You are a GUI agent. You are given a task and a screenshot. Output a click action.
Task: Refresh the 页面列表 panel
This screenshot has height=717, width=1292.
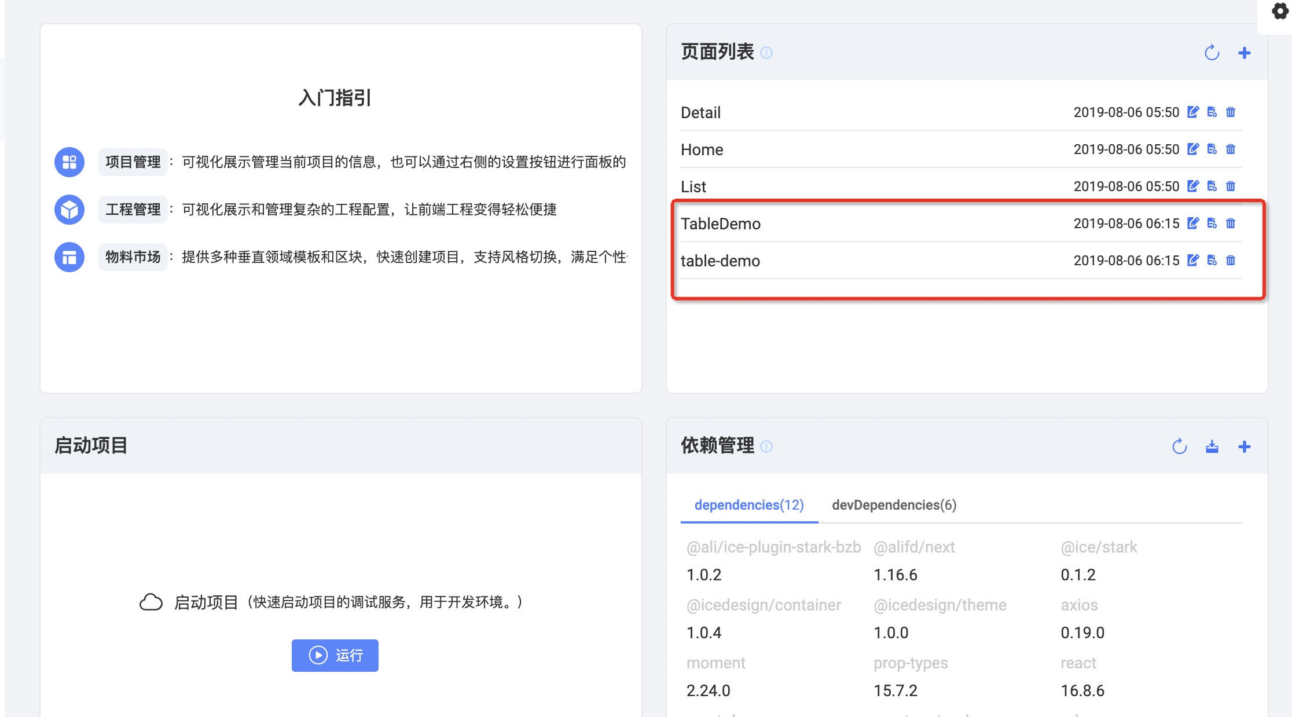pyautogui.click(x=1212, y=53)
